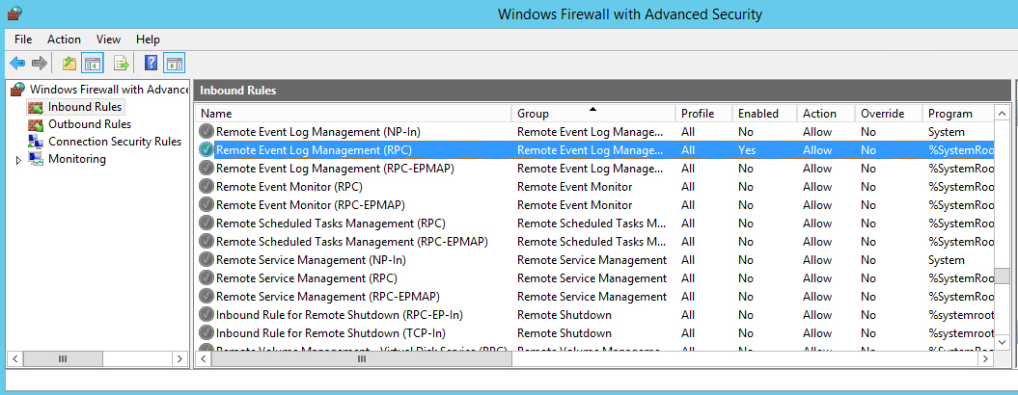Toggle the Show/Hide Action Pane icon
Viewport: 1018px width, 395px height.
point(174,63)
